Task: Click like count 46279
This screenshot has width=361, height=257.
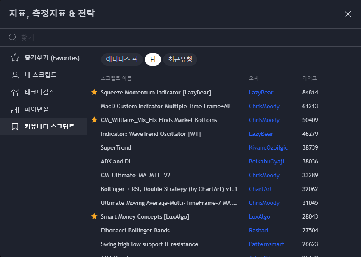Action: tap(310, 134)
